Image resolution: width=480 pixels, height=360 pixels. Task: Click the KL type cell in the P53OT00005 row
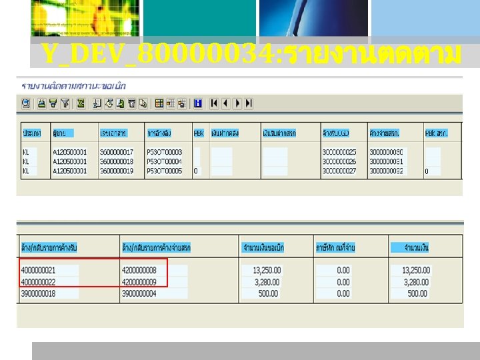[26, 171]
